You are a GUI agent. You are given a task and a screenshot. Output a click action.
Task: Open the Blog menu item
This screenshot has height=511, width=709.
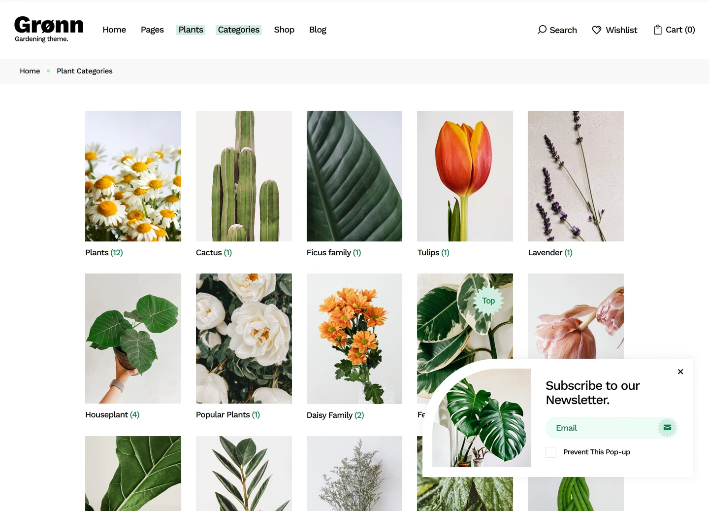coord(318,30)
